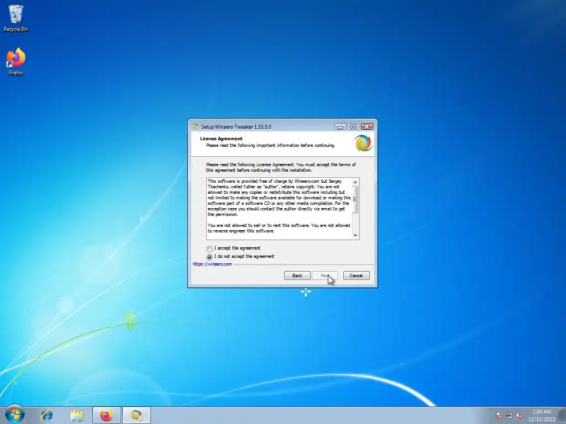Maximize the setup window

click(353, 126)
